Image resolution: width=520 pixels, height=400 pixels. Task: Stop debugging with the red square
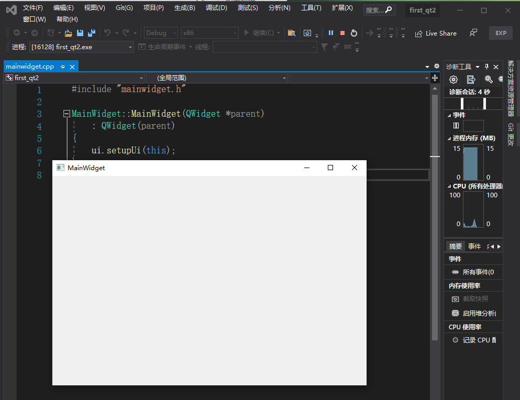coord(342,33)
